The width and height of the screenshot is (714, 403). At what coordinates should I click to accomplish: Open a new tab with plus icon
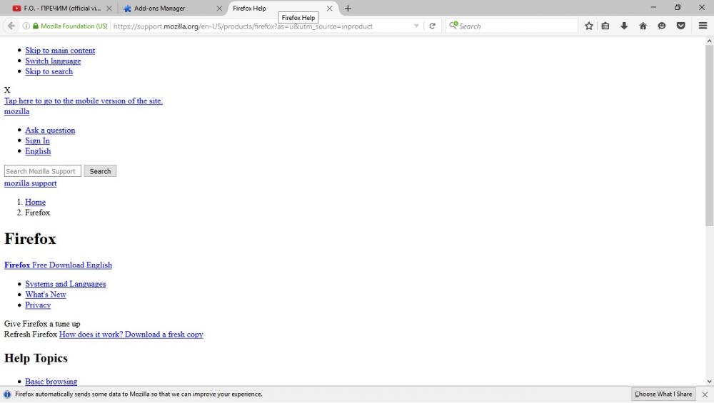pyautogui.click(x=348, y=8)
